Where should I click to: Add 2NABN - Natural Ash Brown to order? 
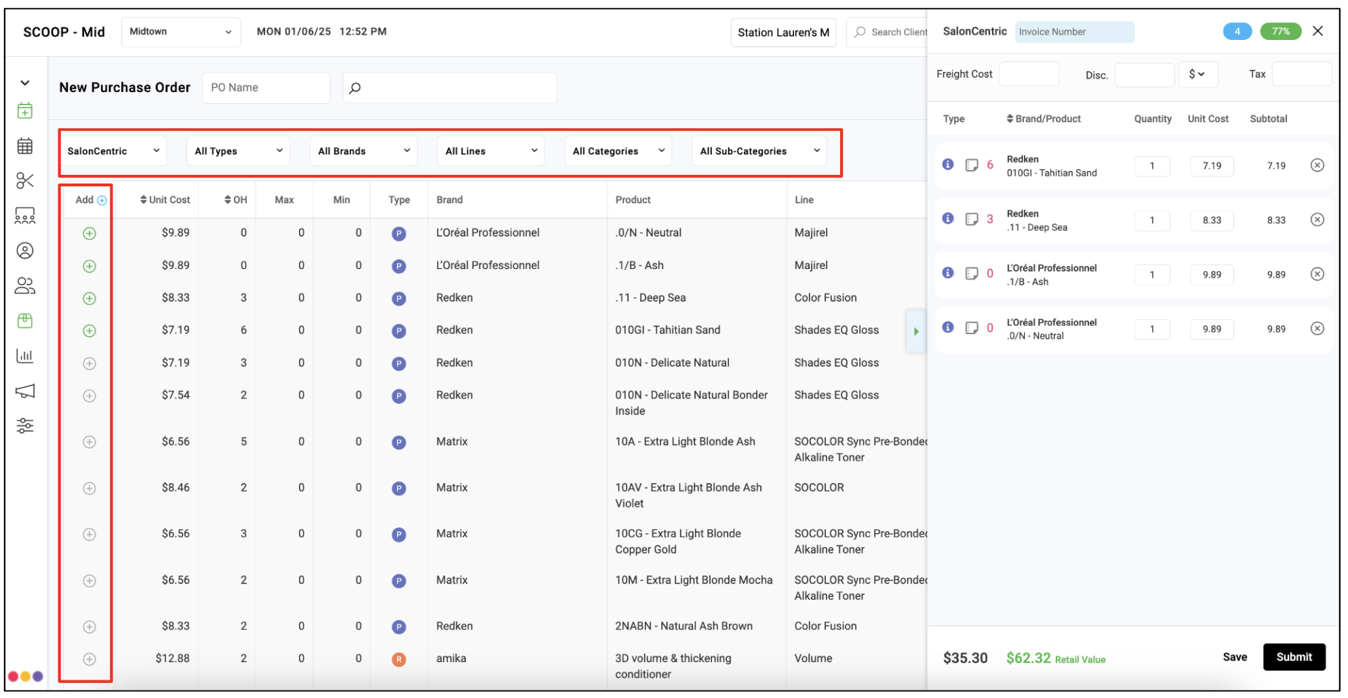click(90, 628)
